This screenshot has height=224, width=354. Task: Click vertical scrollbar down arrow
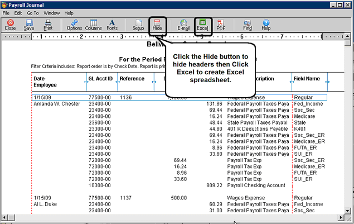(348, 211)
